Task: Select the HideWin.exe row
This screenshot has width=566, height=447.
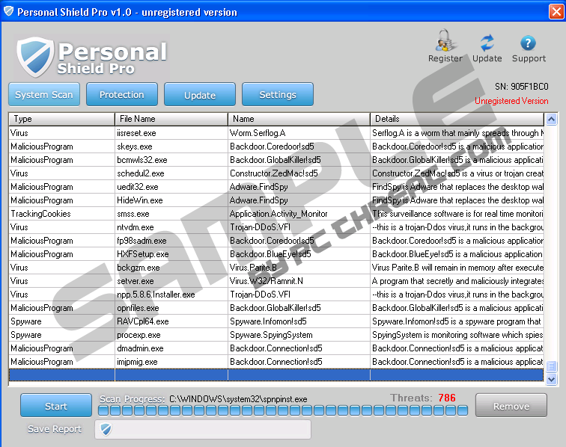Action: tap(276, 200)
